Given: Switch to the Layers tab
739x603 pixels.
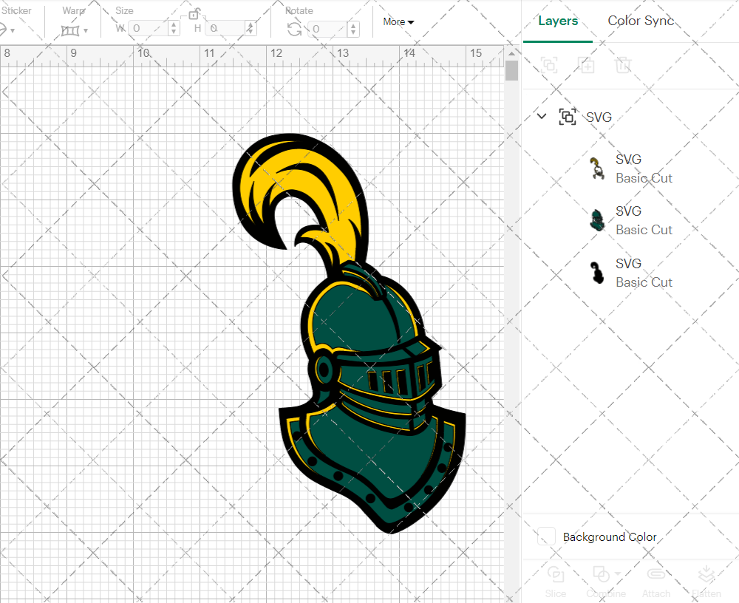Looking at the screenshot, I should pyautogui.click(x=558, y=21).
